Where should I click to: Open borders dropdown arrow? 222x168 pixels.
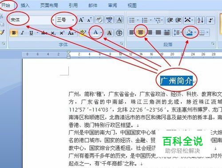pos(207,32)
